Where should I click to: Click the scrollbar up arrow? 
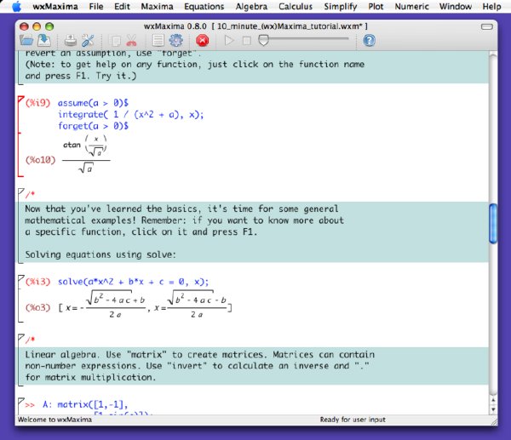(493, 400)
